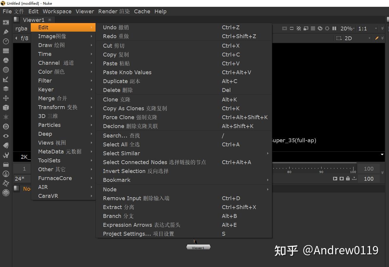Click the timeline play button
The height and width of the screenshot is (267, 389).
(x=335, y=179)
